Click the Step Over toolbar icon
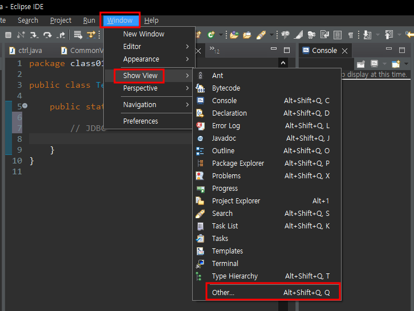Image resolution: width=414 pixels, height=311 pixels. click(x=47, y=35)
